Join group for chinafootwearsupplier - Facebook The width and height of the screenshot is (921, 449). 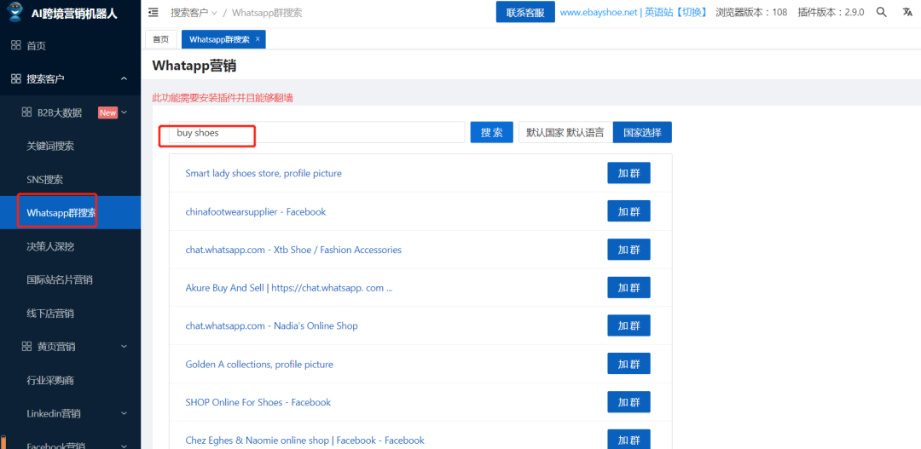tap(628, 211)
